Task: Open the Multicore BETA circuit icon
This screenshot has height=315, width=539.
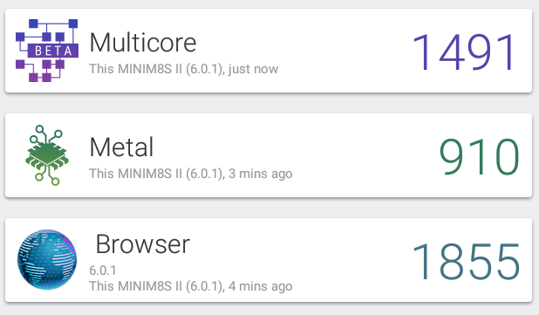Action: pyautogui.click(x=47, y=51)
